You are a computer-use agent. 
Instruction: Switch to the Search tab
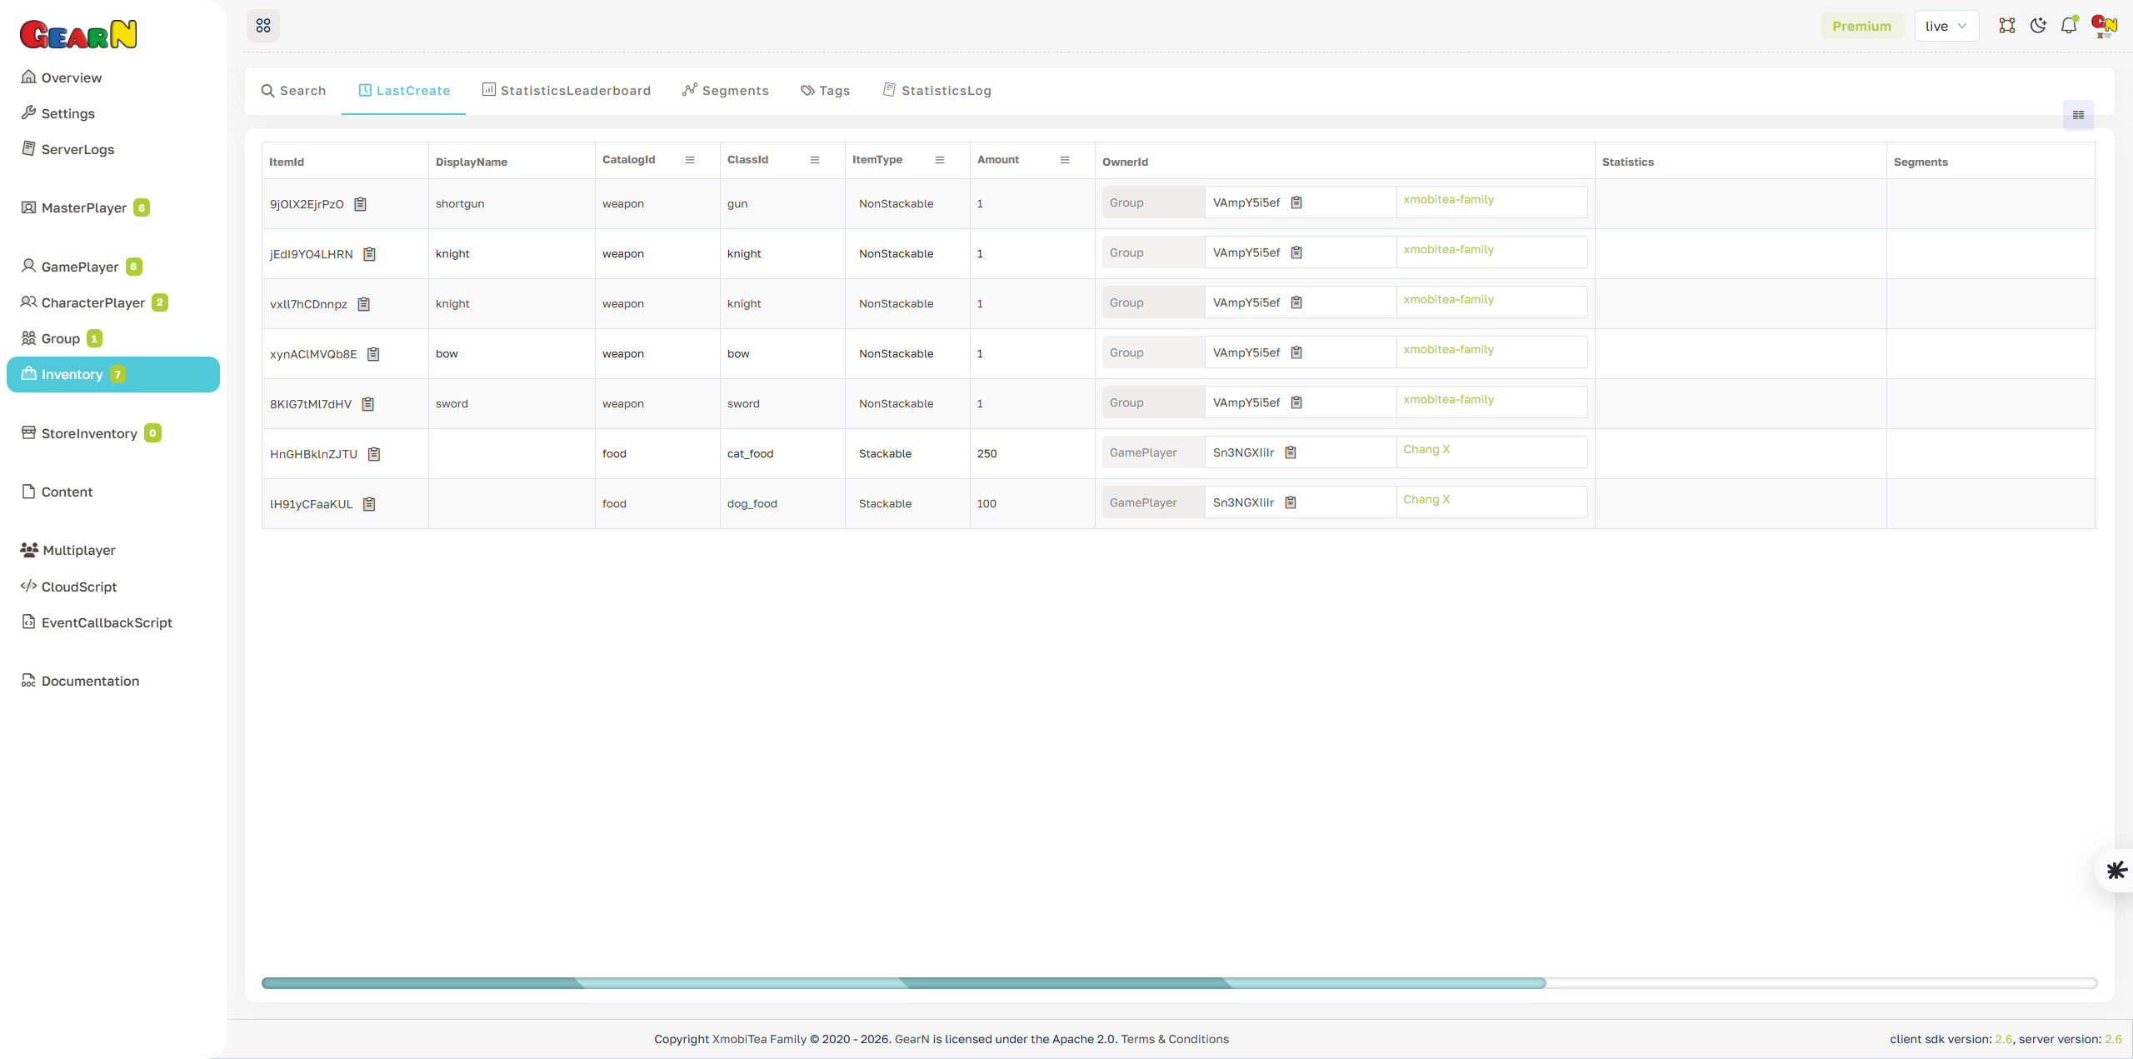tap(293, 90)
